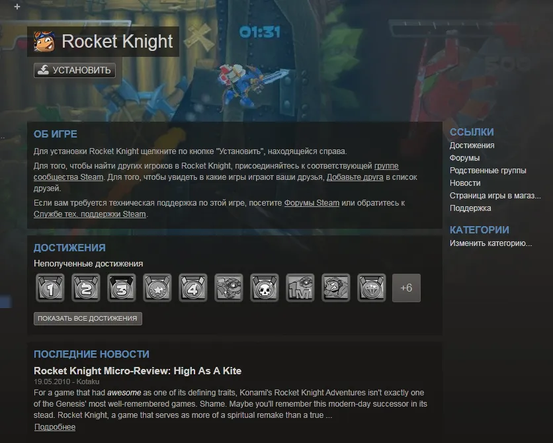
Task: Open the medal number 3 achievement
Action: point(122,288)
